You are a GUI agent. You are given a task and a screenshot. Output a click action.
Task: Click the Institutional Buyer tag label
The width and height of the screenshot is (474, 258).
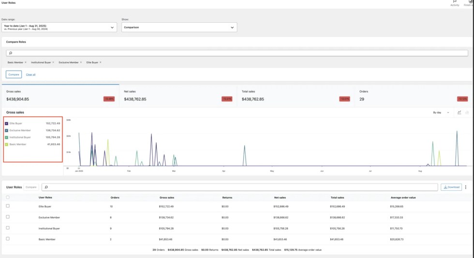(41, 62)
